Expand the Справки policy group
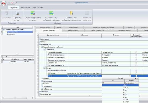 click(x=40, y=42)
